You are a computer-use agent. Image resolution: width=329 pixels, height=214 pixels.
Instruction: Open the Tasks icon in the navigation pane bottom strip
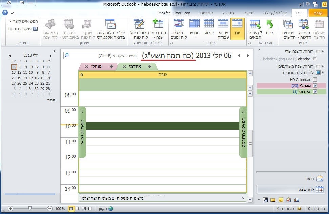pyautogui.click(x=289, y=200)
